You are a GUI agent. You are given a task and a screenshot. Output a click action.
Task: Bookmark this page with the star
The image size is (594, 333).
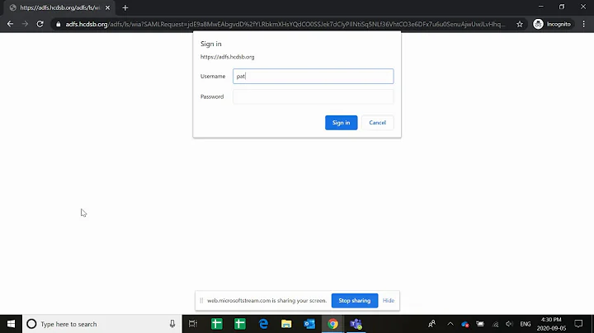click(520, 24)
